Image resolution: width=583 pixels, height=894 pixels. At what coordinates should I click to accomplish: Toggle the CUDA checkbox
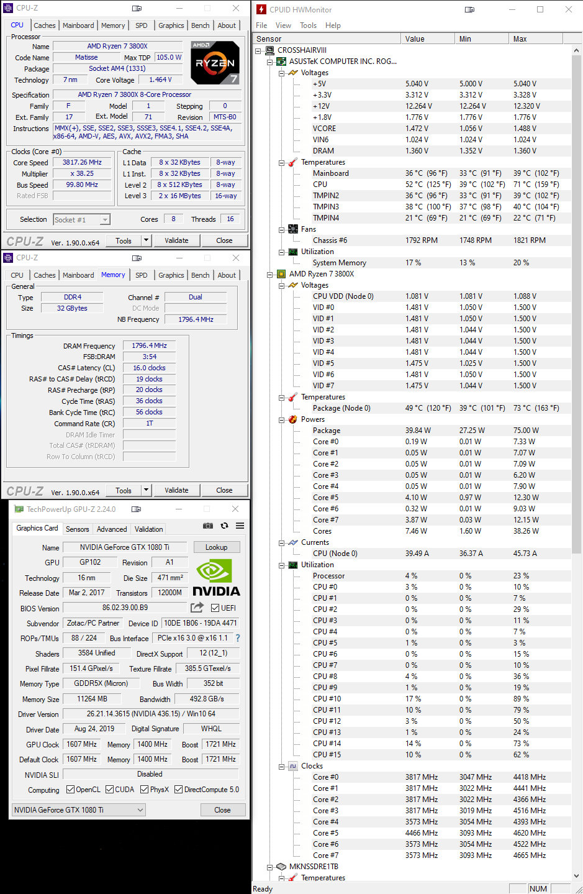109,790
